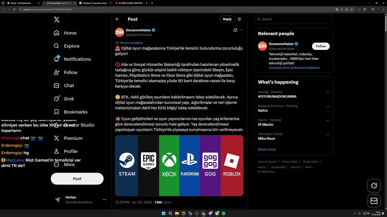Open more options for the Di Marzio trend
Image resolution: width=387 pixels, height=217 pixels.
[x=327, y=121]
